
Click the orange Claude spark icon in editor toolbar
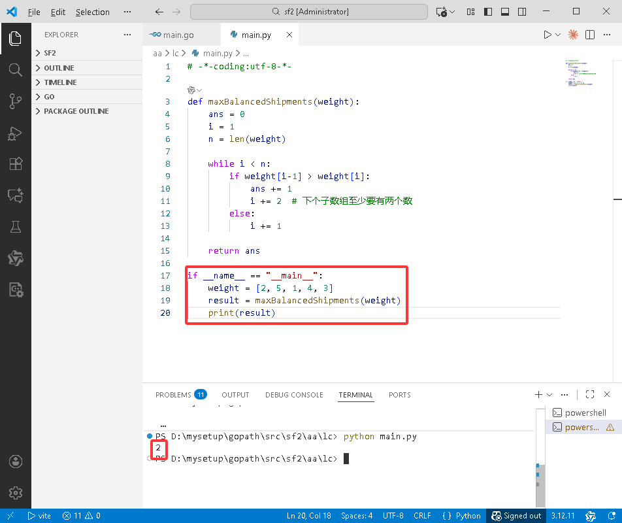(x=573, y=35)
